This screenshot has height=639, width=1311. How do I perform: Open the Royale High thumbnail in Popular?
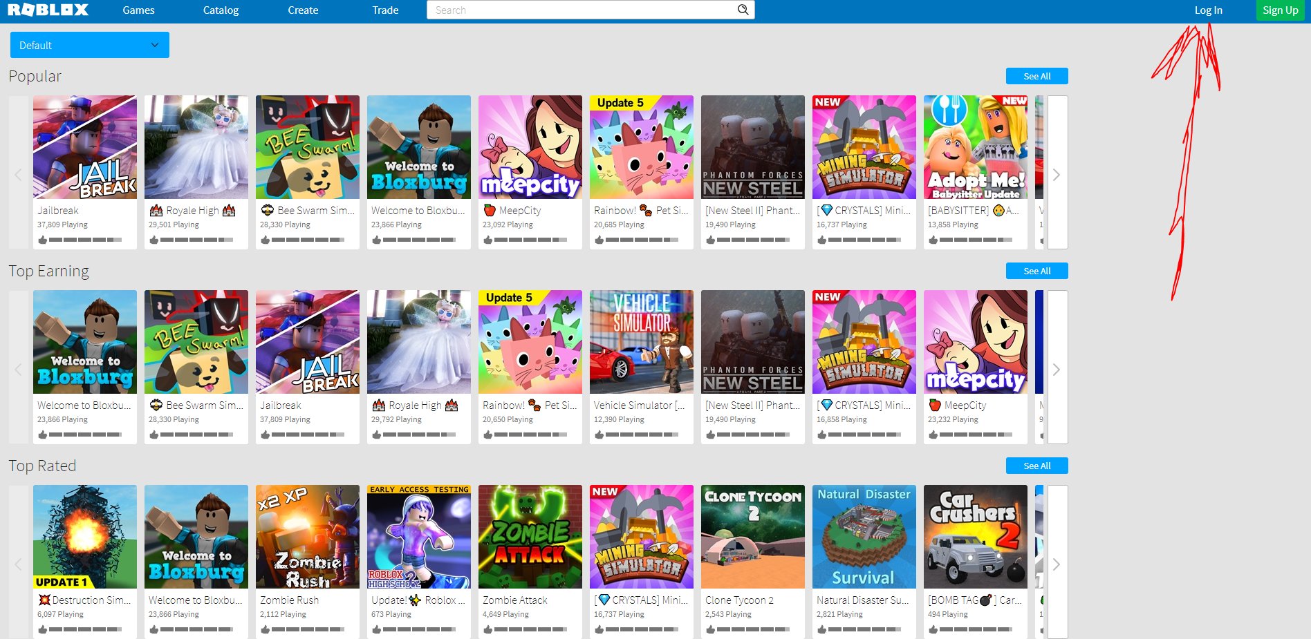[196, 147]
